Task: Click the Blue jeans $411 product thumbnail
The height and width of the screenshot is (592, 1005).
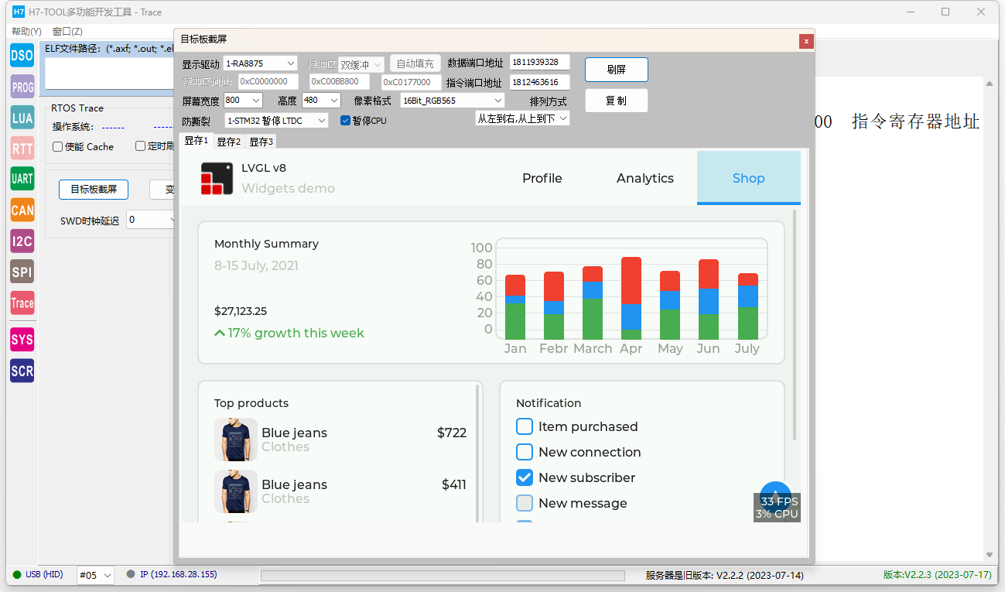Action: [x=236, y=491]
